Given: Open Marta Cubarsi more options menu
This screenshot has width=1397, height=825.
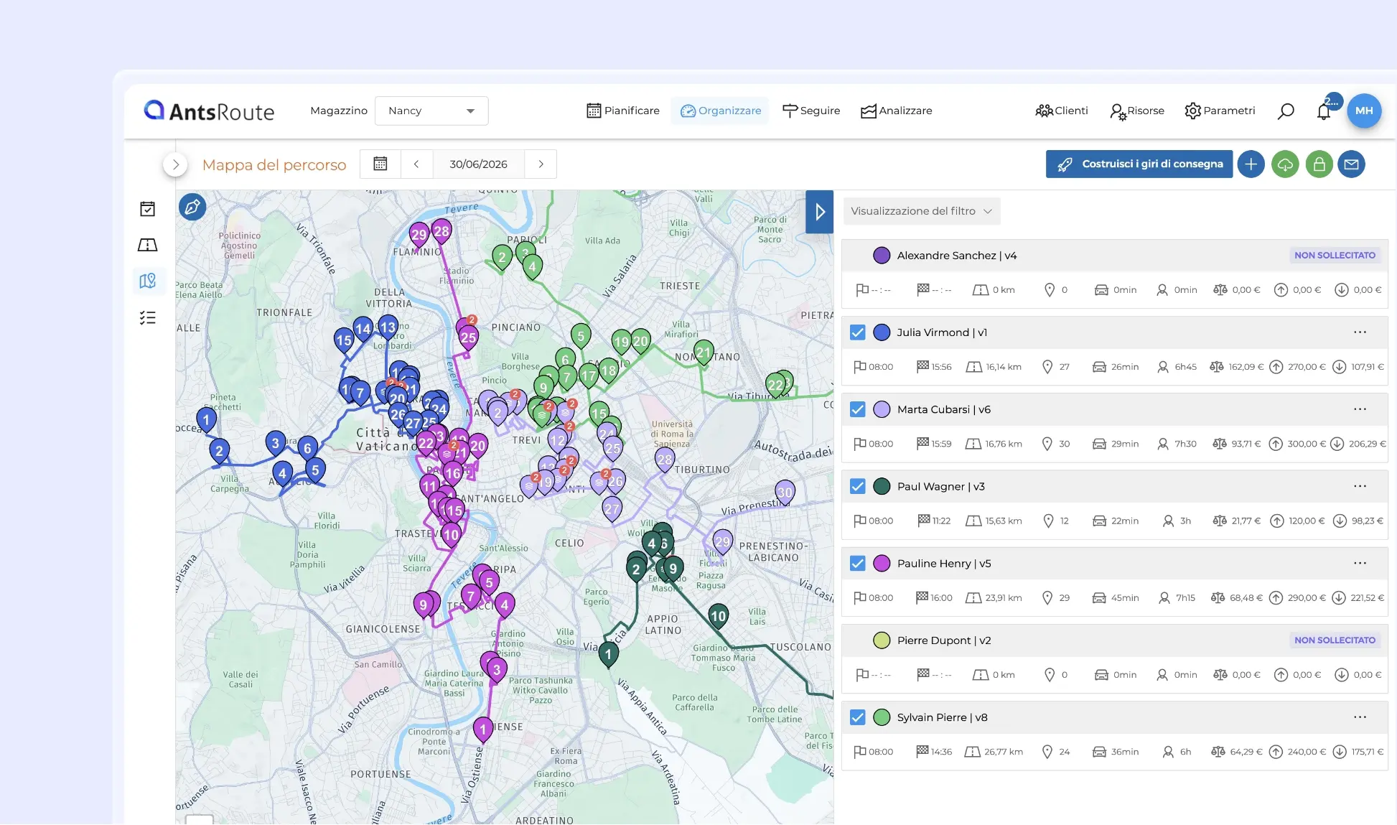Looking at the screenshot, I should tap(1360, 409).
